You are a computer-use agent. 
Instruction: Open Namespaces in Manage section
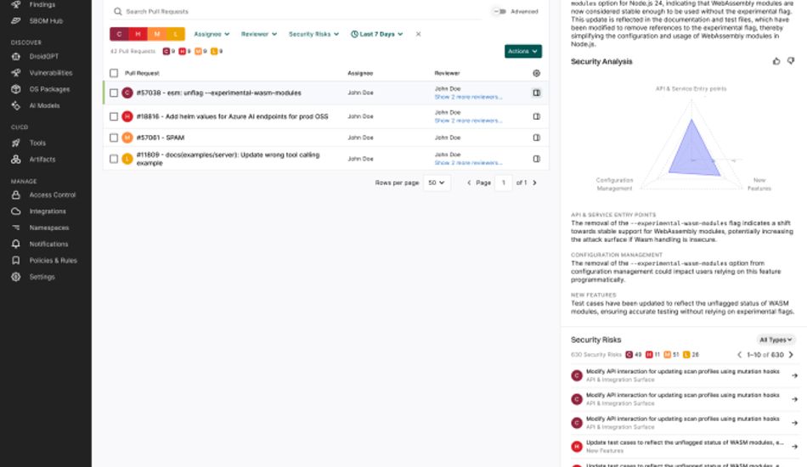pyautogui.click(x=49, y=228)
